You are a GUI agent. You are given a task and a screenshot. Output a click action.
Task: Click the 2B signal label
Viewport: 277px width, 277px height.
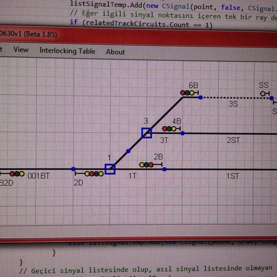click(158, 157)
